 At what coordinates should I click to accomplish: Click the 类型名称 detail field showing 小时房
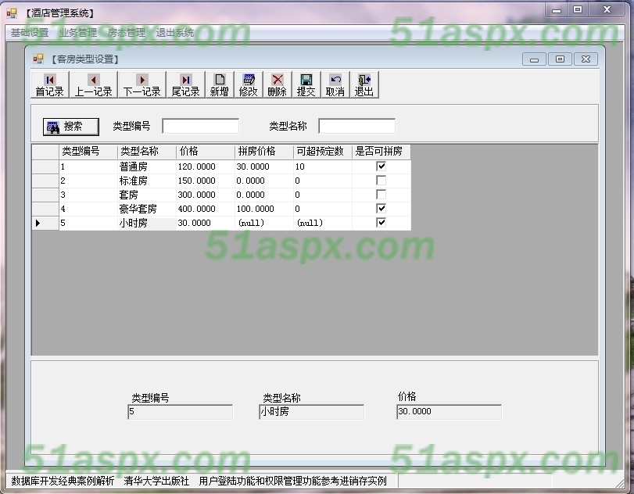pyautogui.click(x=312, y=412)
